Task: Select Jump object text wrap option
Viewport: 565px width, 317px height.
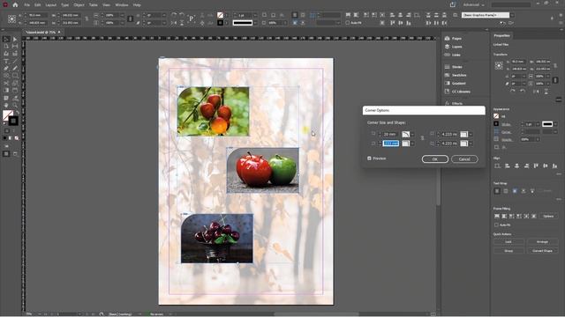Action: click(x=524, y=191)
